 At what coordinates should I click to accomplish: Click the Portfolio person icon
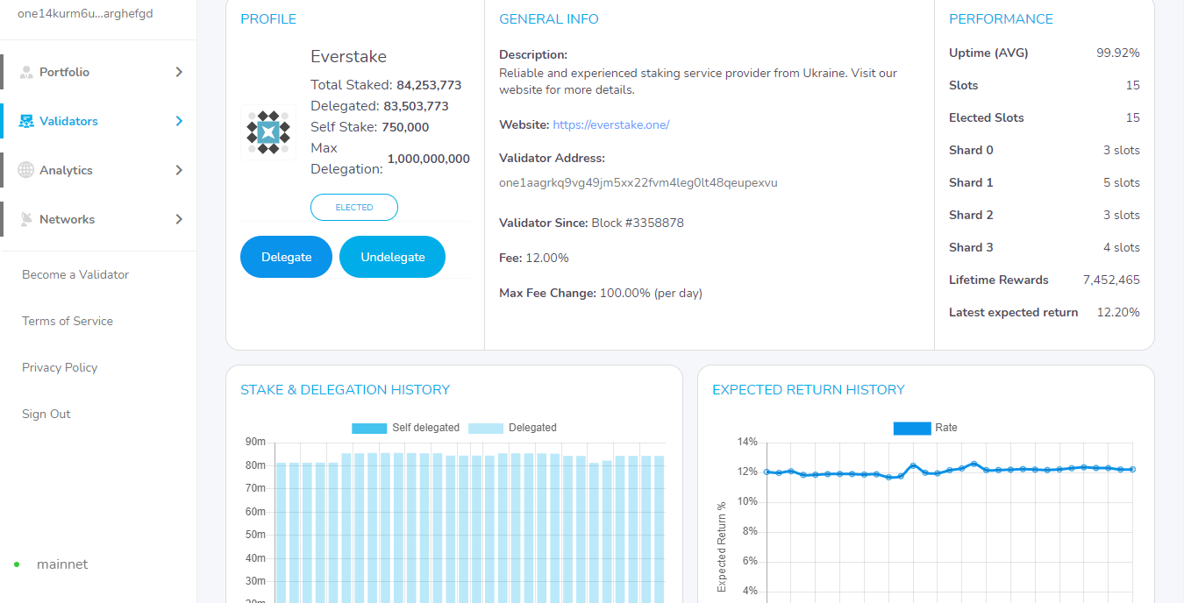click(x=26, y=72)
